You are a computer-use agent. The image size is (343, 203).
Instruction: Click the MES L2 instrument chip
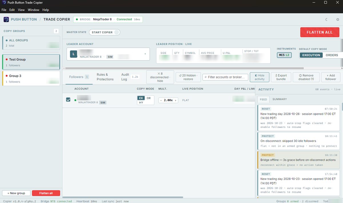(x=284, y=55)
